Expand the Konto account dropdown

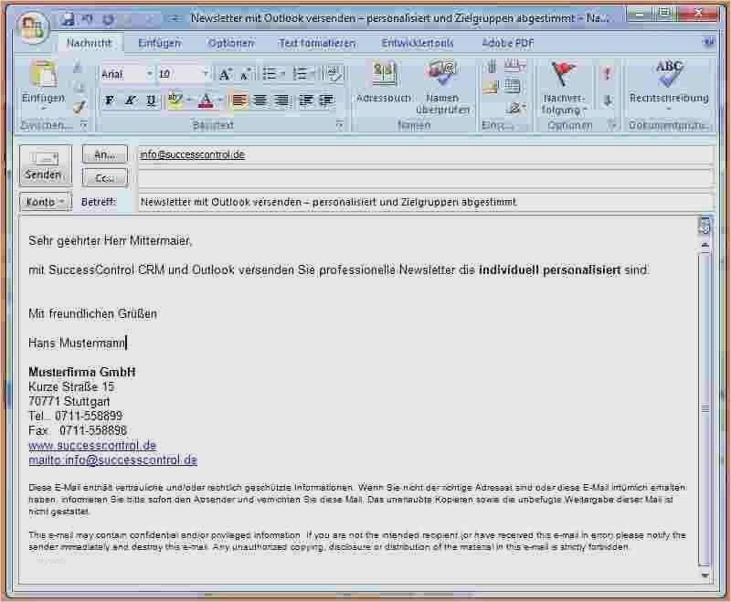[x=45, y=202]
